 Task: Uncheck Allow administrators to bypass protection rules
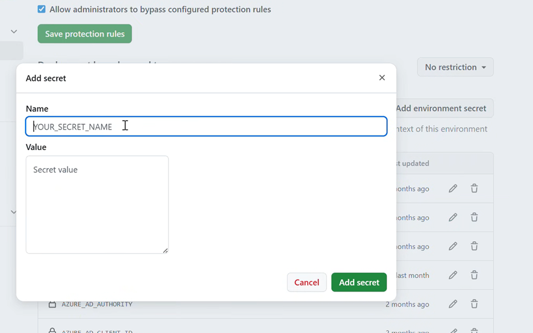point(41,9)
